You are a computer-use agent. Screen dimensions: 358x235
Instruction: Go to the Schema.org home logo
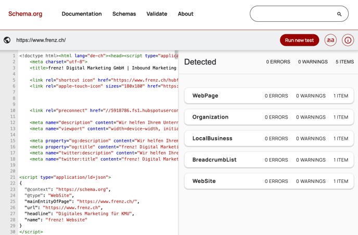click(25, 14)
